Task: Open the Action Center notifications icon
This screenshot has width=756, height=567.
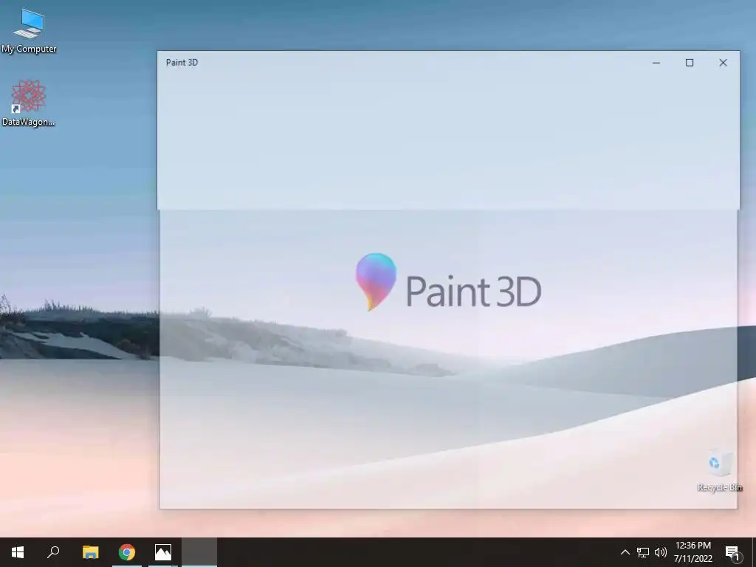Action: (x=732, y=552)
